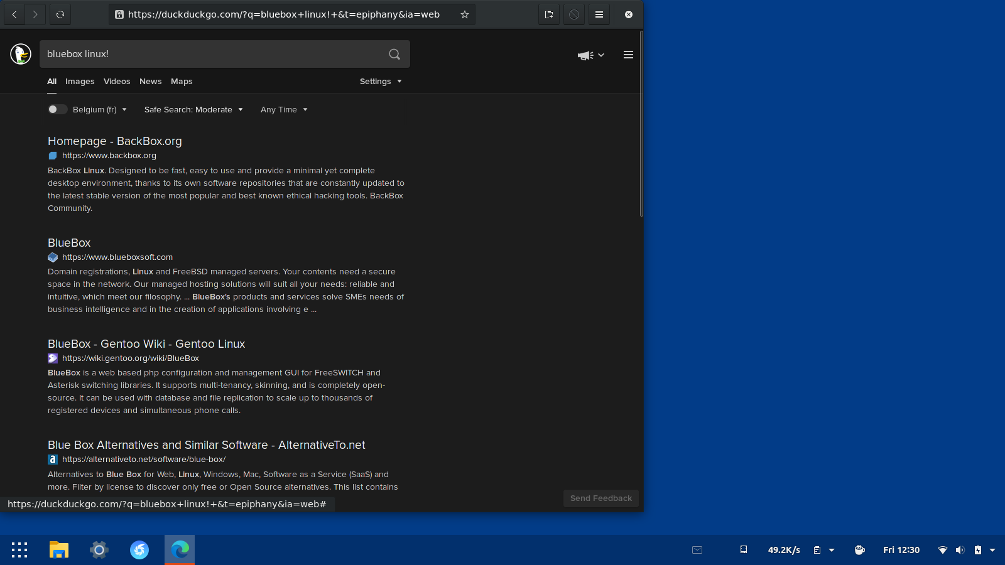The width and height of the screenshot is (1005, 565).
Task: Open the volume control in the tray
Action: [x=960, y=550]
